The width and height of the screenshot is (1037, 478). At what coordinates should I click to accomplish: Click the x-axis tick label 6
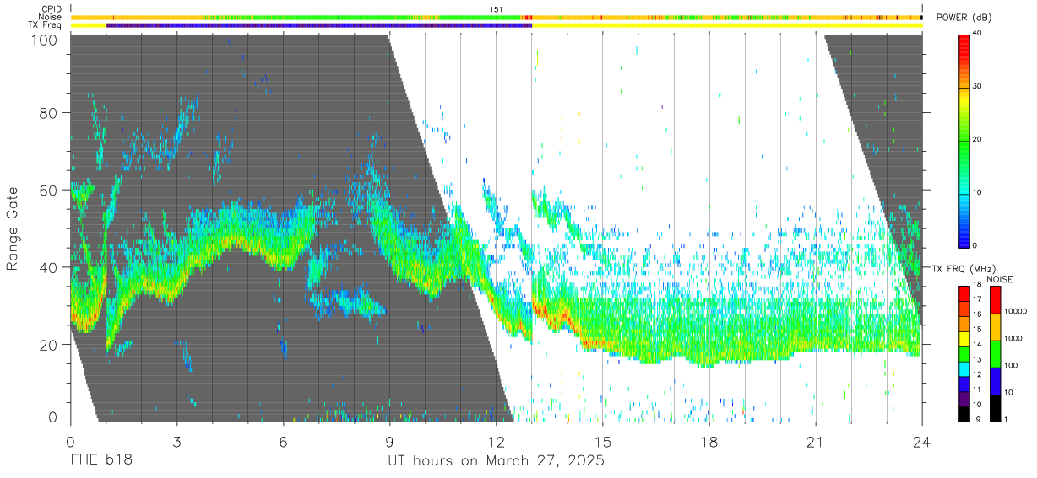pyautogui.click(x=283, y=441)
